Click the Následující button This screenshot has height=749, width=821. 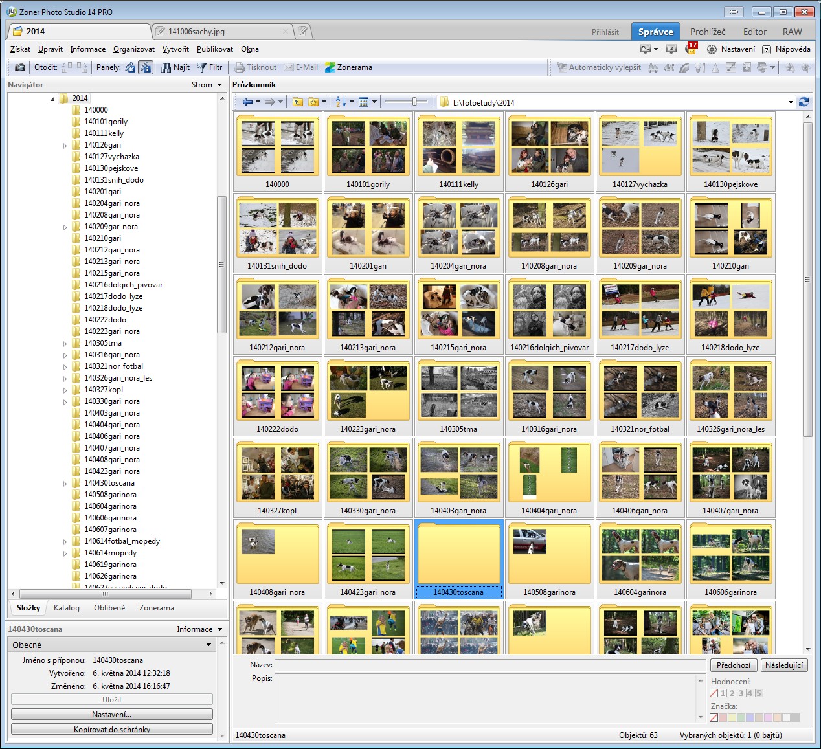point(783,665)
